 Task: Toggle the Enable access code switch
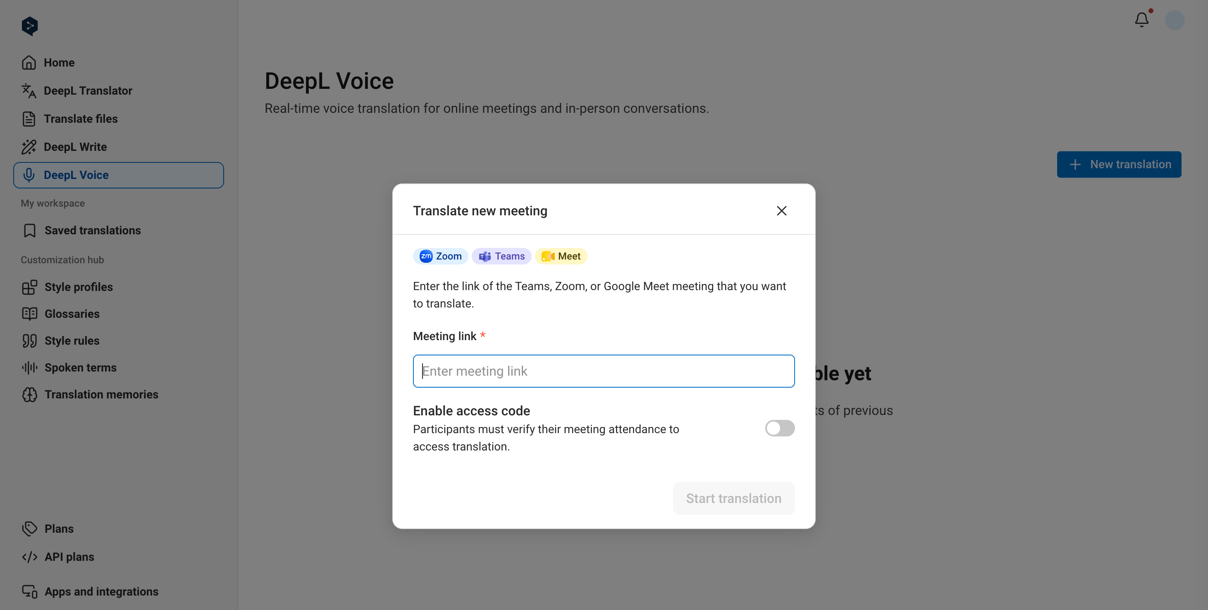[779, 428]
